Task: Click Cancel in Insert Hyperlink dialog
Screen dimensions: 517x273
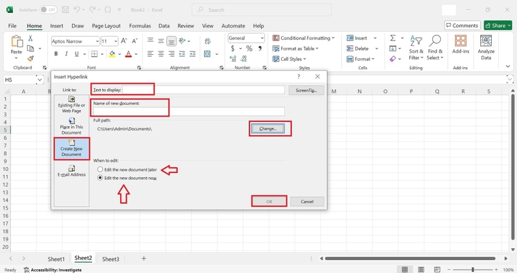Action: [307, 201]
